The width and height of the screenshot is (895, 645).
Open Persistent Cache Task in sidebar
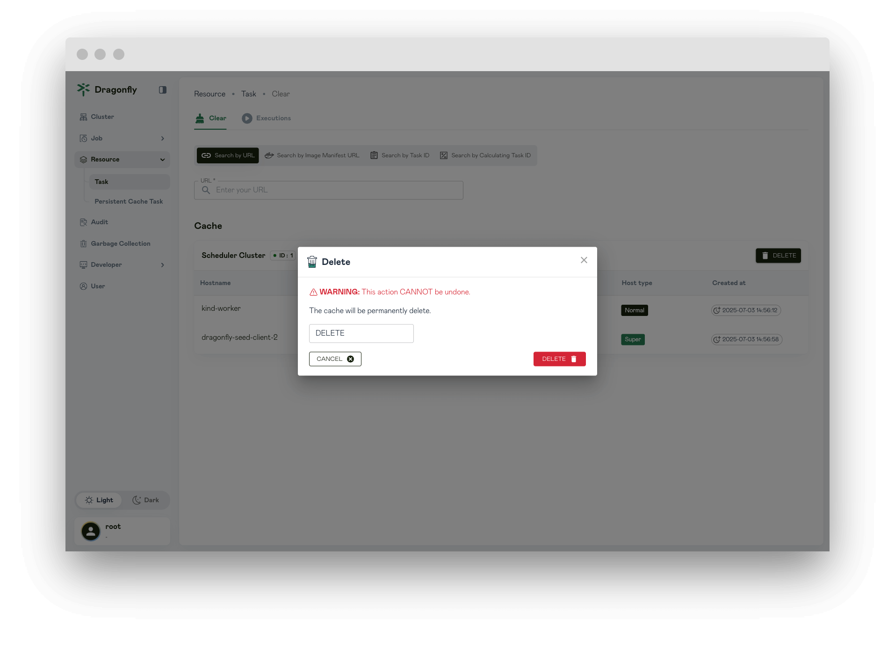(129, 202)
